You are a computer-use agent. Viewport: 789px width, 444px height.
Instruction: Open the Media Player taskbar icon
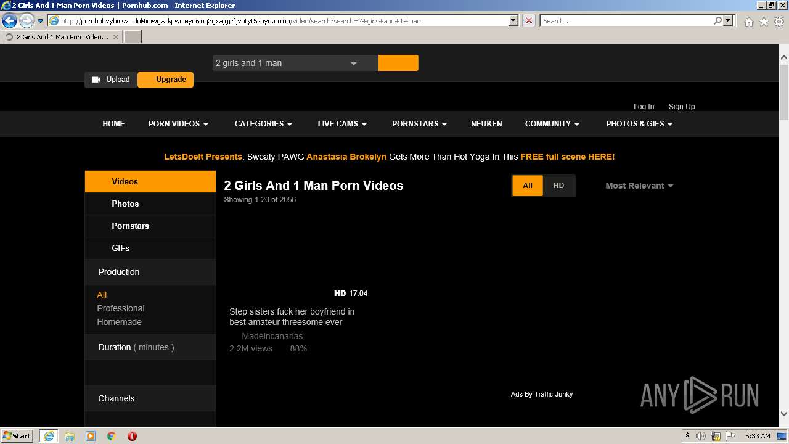[91, 436]
